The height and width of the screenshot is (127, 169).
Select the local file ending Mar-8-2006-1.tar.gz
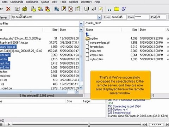(14, 43)
